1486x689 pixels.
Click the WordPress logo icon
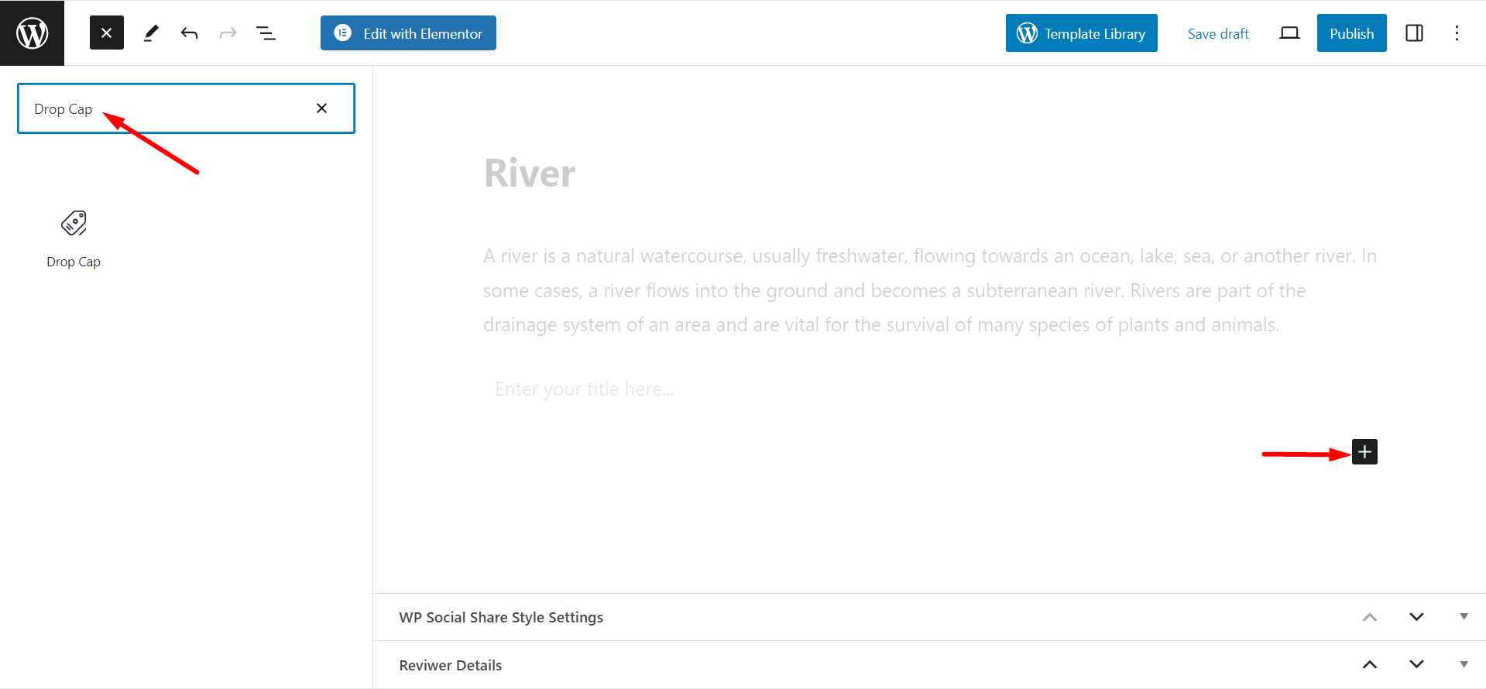point(32,33)
